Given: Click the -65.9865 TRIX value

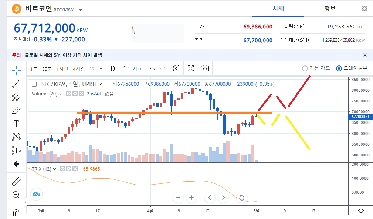Looking at the screenshot, I should click(90, 169).
